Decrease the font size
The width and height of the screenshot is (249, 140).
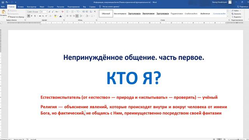(53, 12)
